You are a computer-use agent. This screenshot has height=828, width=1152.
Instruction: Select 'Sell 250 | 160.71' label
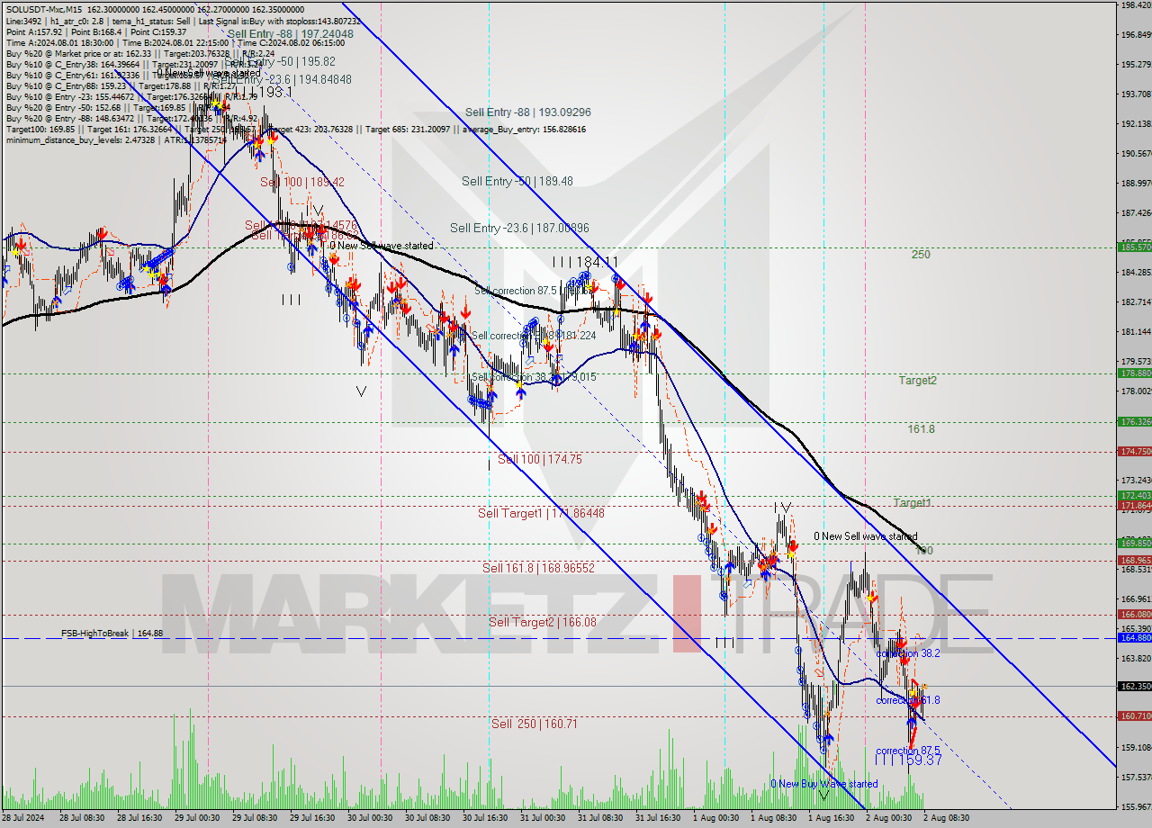pyautogui.click(x=534, y=724)
